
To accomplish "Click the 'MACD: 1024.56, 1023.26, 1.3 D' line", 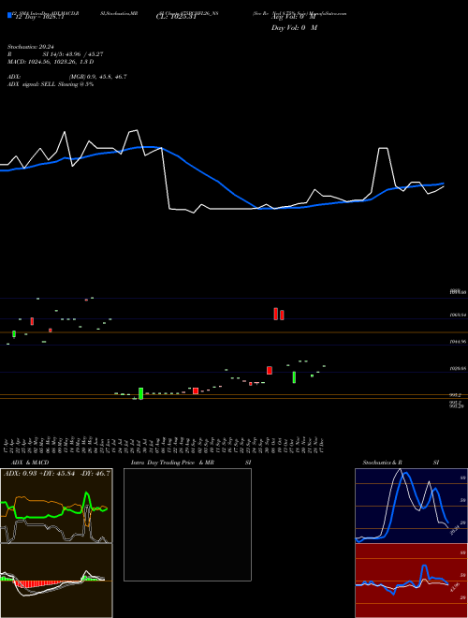I will (x=51, y=62).
